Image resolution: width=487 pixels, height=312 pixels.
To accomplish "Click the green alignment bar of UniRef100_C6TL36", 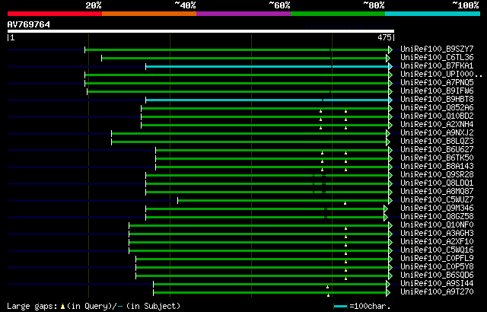I will [x=243, y=58].
